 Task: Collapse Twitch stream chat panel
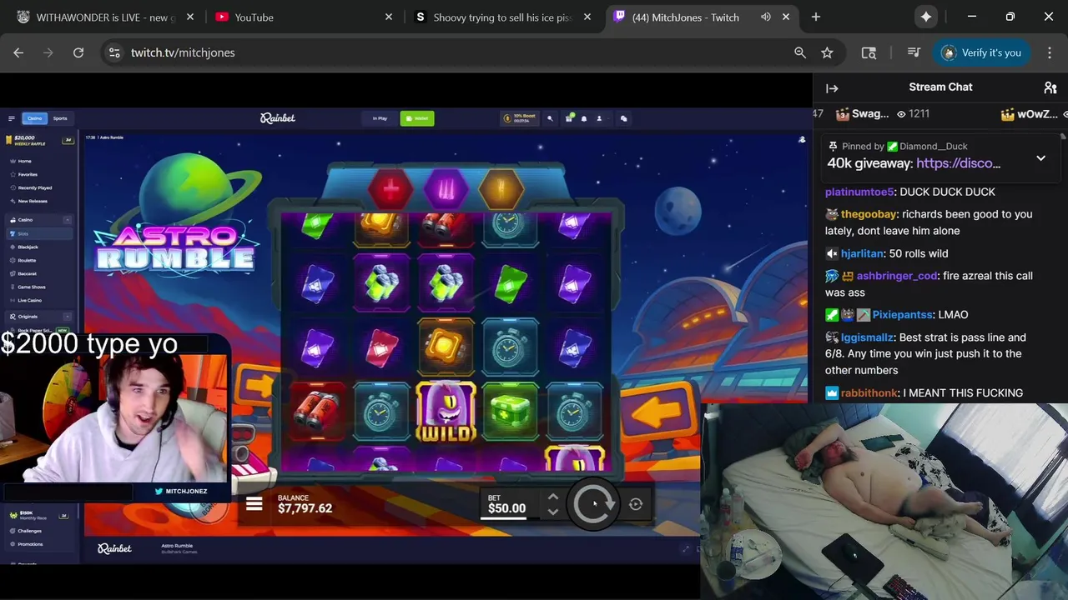(832, 87)
